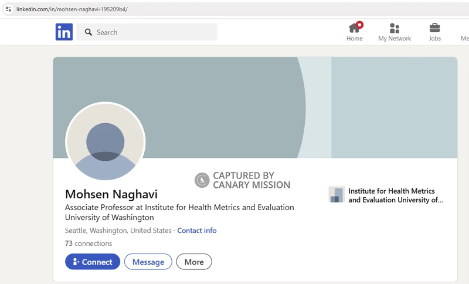Click the Mohsen Naghavi name heading

click(111, 194)
